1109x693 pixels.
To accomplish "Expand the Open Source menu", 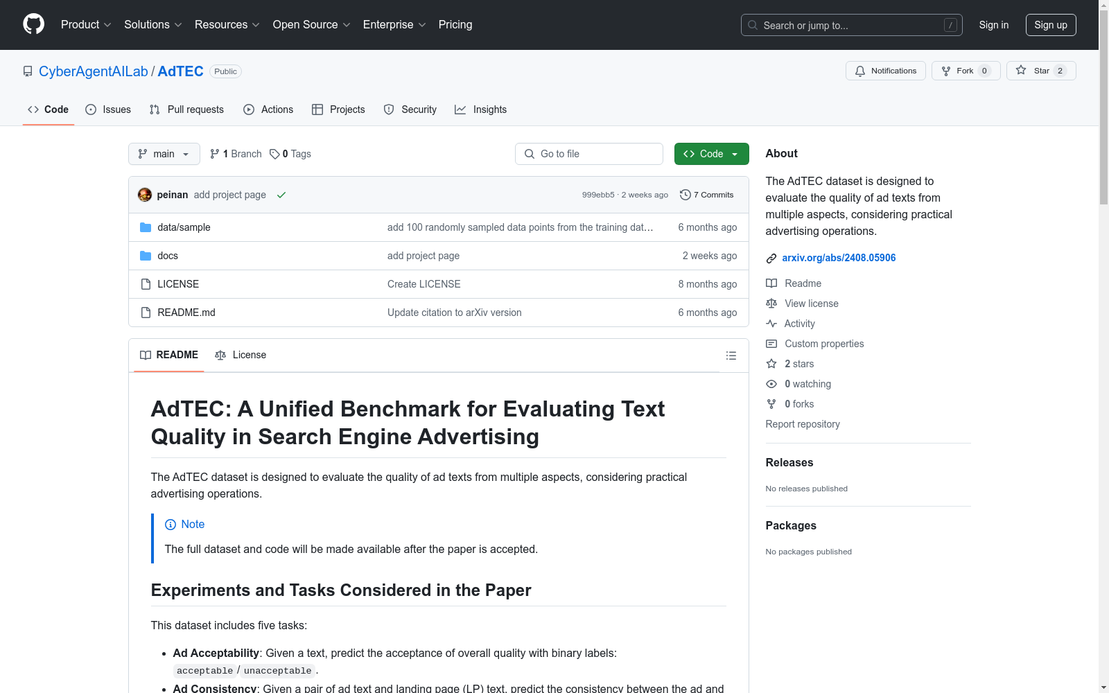I will click(x=312, y=24).
